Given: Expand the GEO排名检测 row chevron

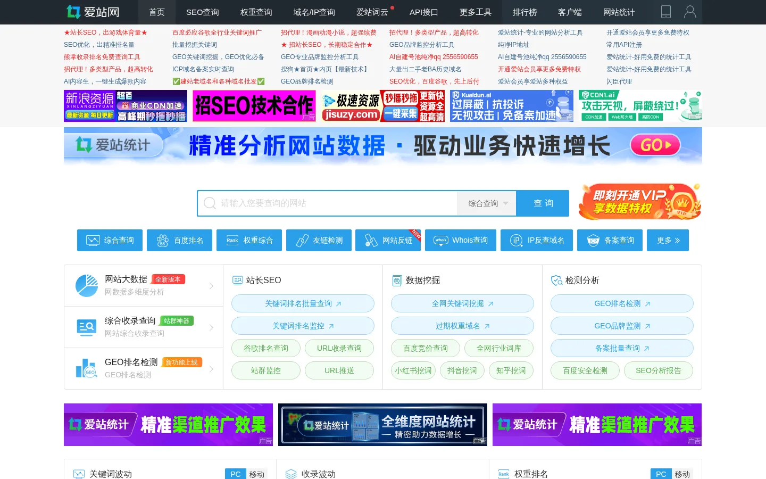Looking at the screenshot, I should [211, 369].
